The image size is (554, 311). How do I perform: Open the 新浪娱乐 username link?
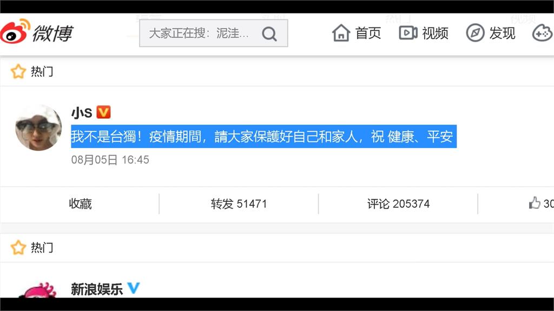(x=97, y=289)
